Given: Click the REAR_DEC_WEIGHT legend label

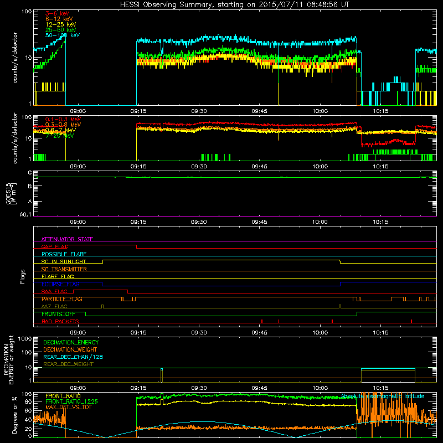Looking at the screenshot, I should click(68, 364).
